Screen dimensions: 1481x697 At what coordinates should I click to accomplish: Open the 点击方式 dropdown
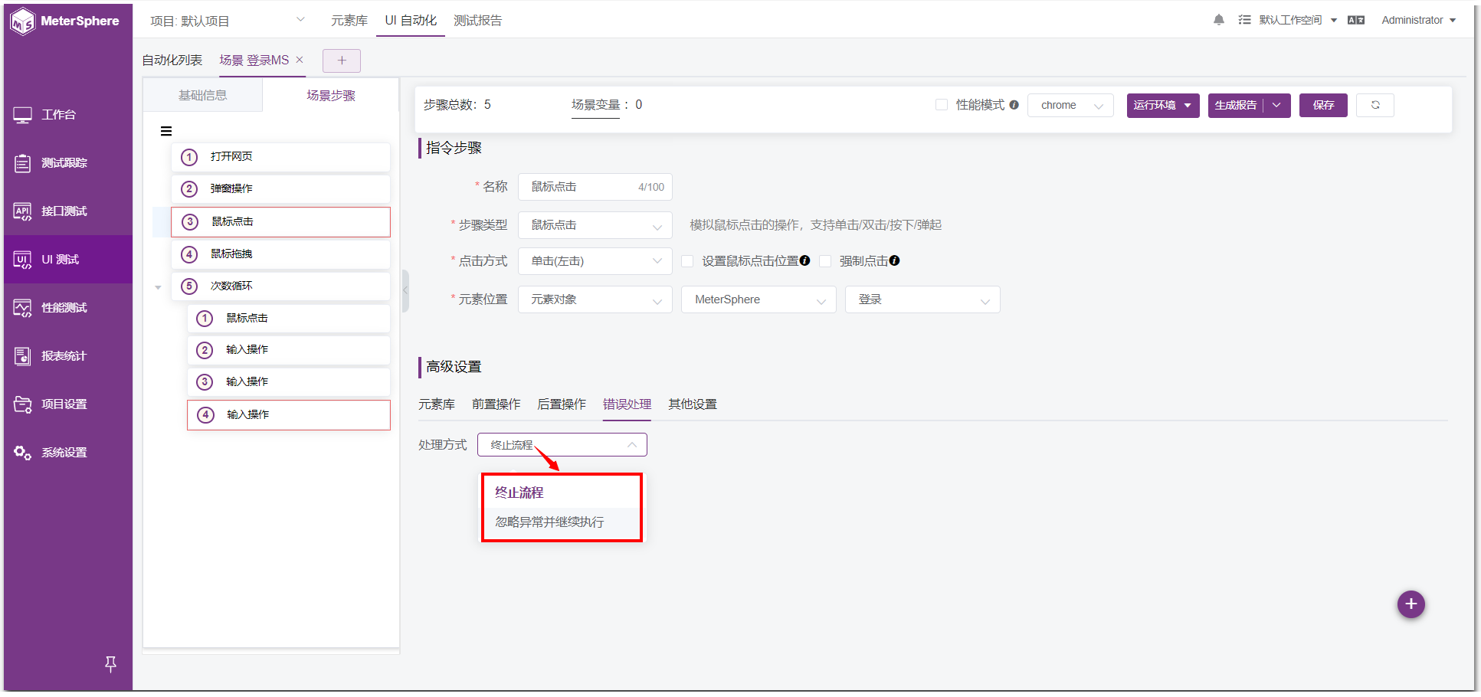(x=595, y=261)
